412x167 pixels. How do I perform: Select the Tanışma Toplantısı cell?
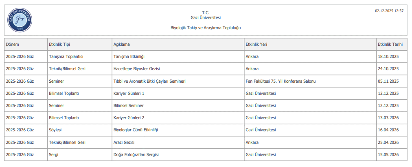(66, 56)
